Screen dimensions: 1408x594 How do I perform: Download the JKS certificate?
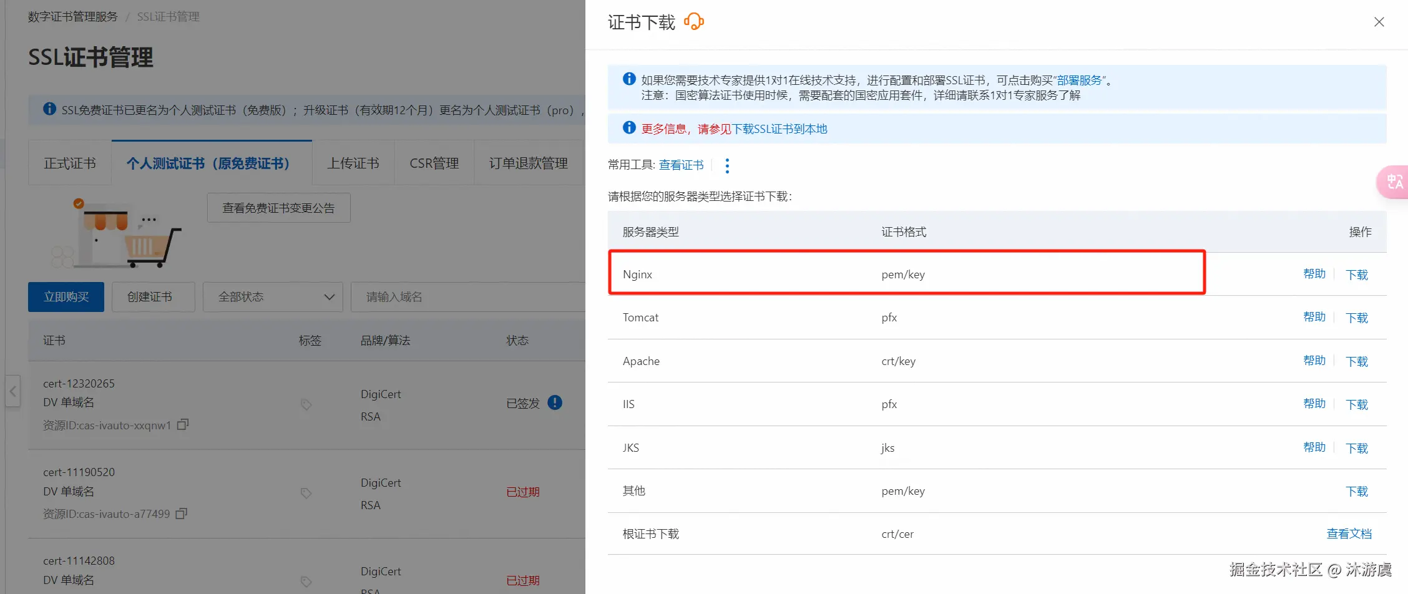[1357, 448]
